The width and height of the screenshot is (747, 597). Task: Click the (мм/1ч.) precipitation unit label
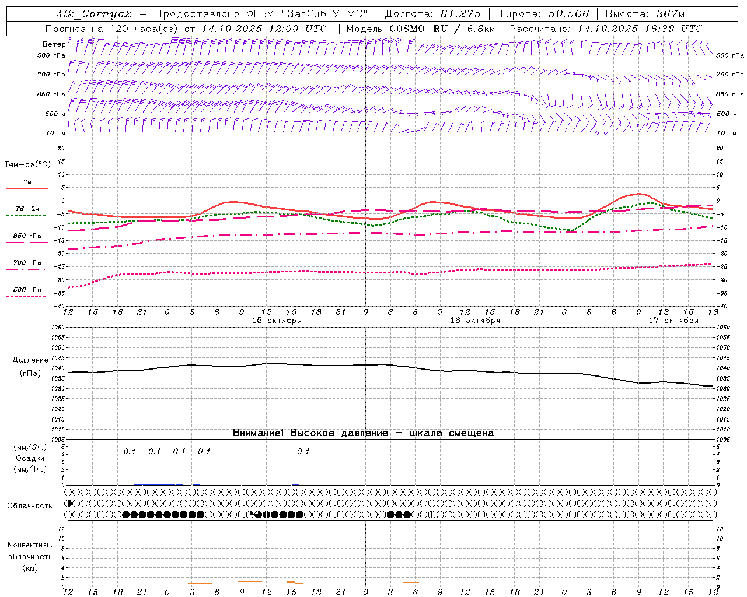tap(30, 469)
